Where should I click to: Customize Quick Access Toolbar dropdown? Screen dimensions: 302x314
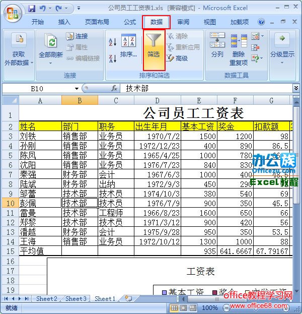coord(79,9)
